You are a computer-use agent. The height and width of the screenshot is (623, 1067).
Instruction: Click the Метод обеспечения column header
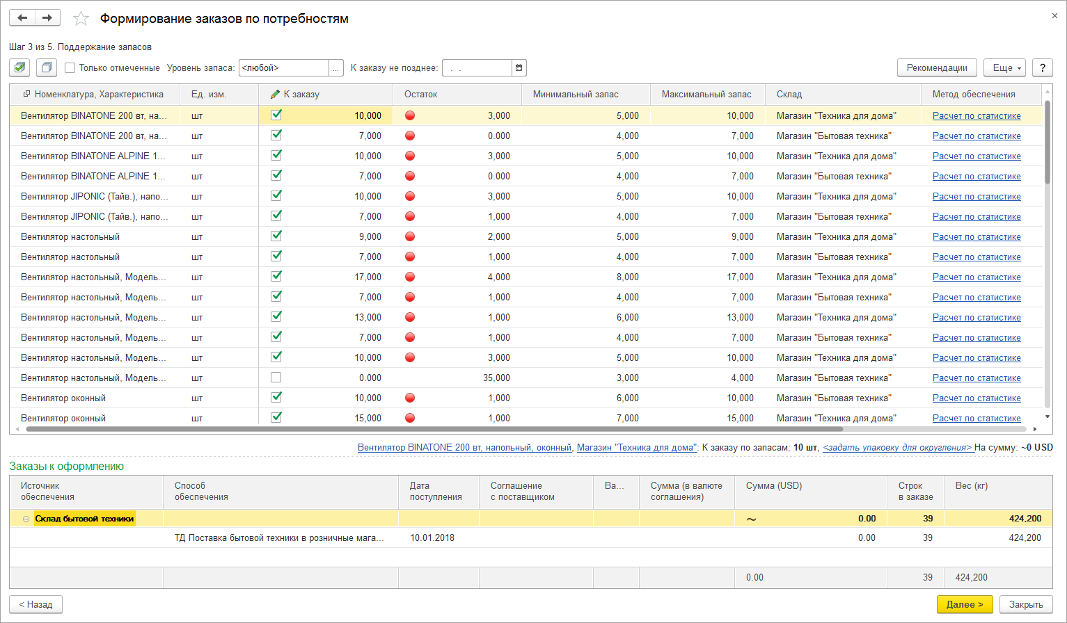click(981, 94)
